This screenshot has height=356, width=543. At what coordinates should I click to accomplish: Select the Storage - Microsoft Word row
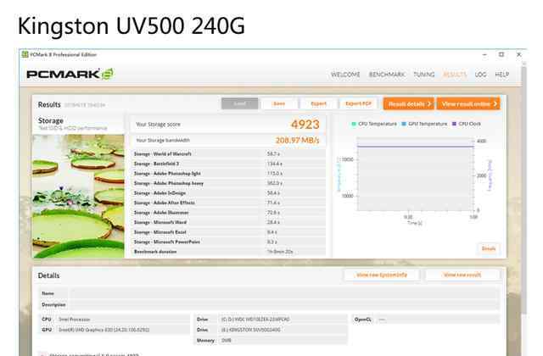[x=228, y=222]
